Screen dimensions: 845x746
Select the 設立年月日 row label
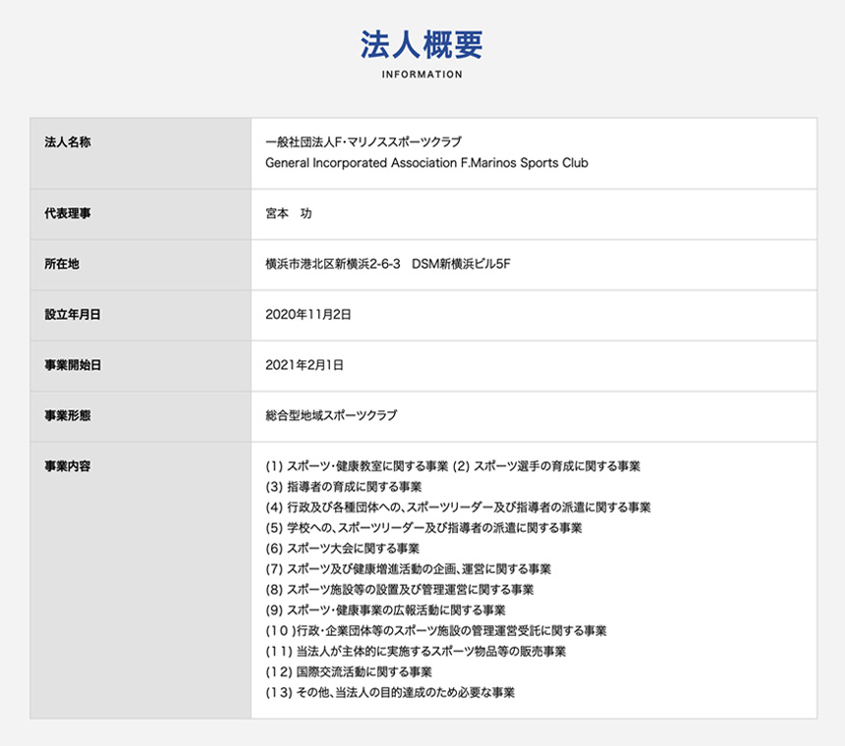(72, 315)
